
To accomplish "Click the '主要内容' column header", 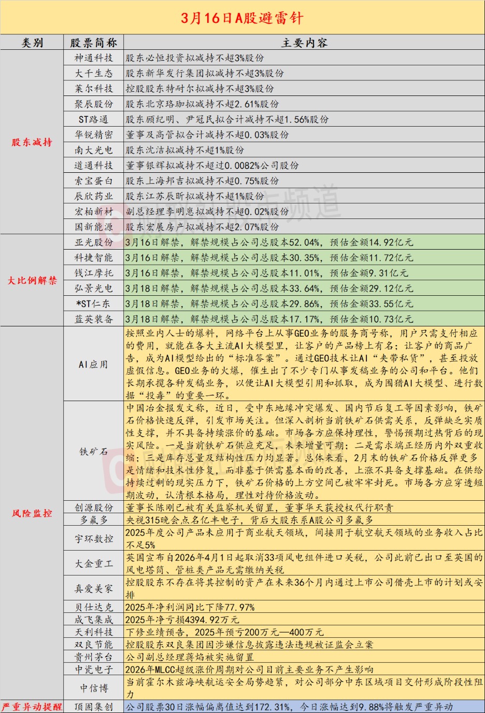I will (304, 43).
